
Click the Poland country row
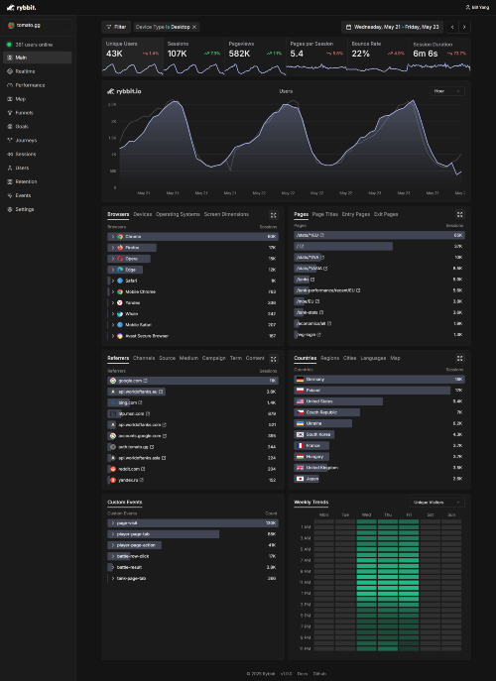(380, 391)
